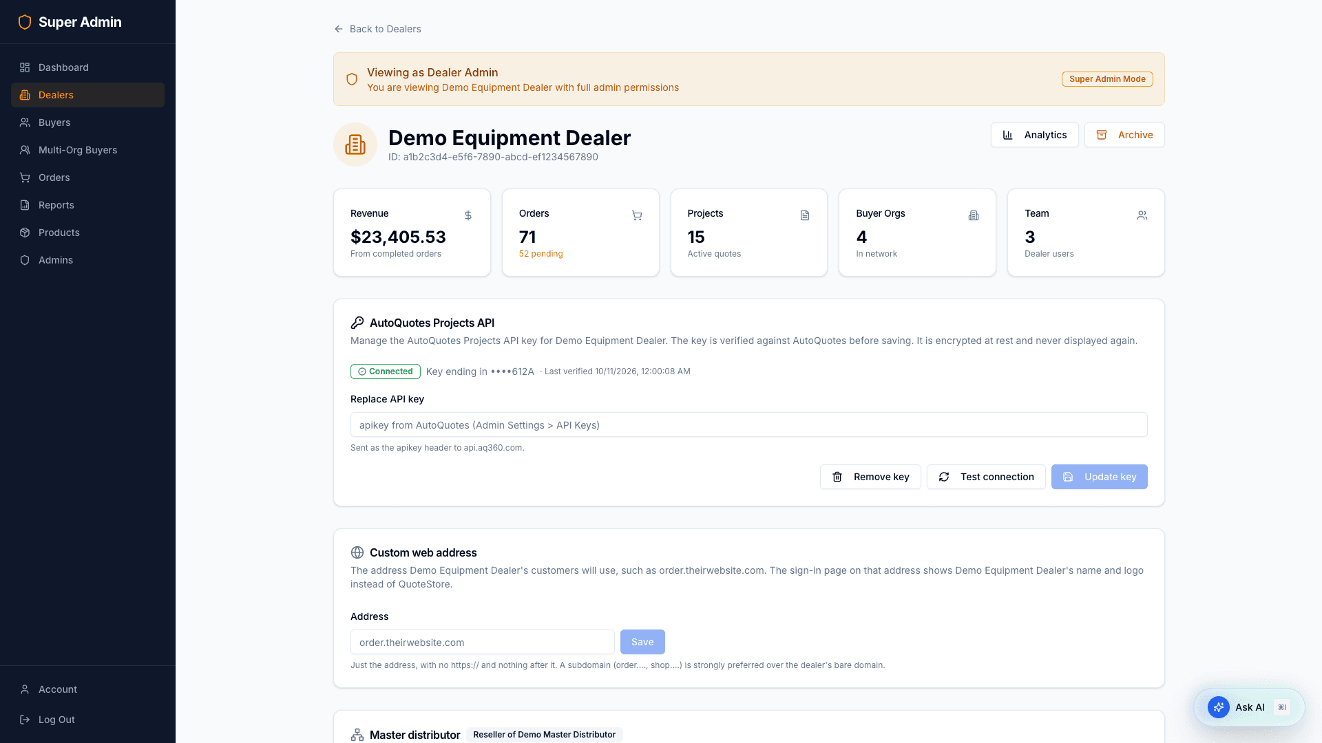Click the Update key button
The height and width of the screenshot is (743, 1322).
pos(1099,477)
